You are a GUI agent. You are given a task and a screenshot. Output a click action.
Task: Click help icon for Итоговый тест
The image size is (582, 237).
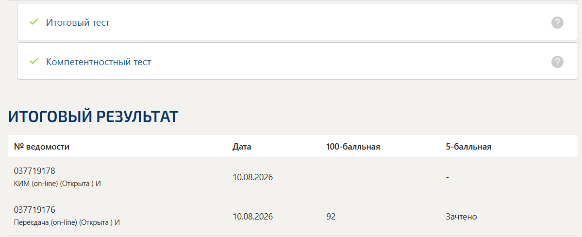tap(557, 23)
